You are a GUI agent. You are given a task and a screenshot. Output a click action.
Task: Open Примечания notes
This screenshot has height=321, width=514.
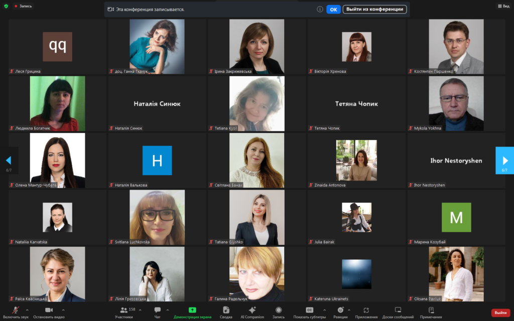(x=431, y=310)
